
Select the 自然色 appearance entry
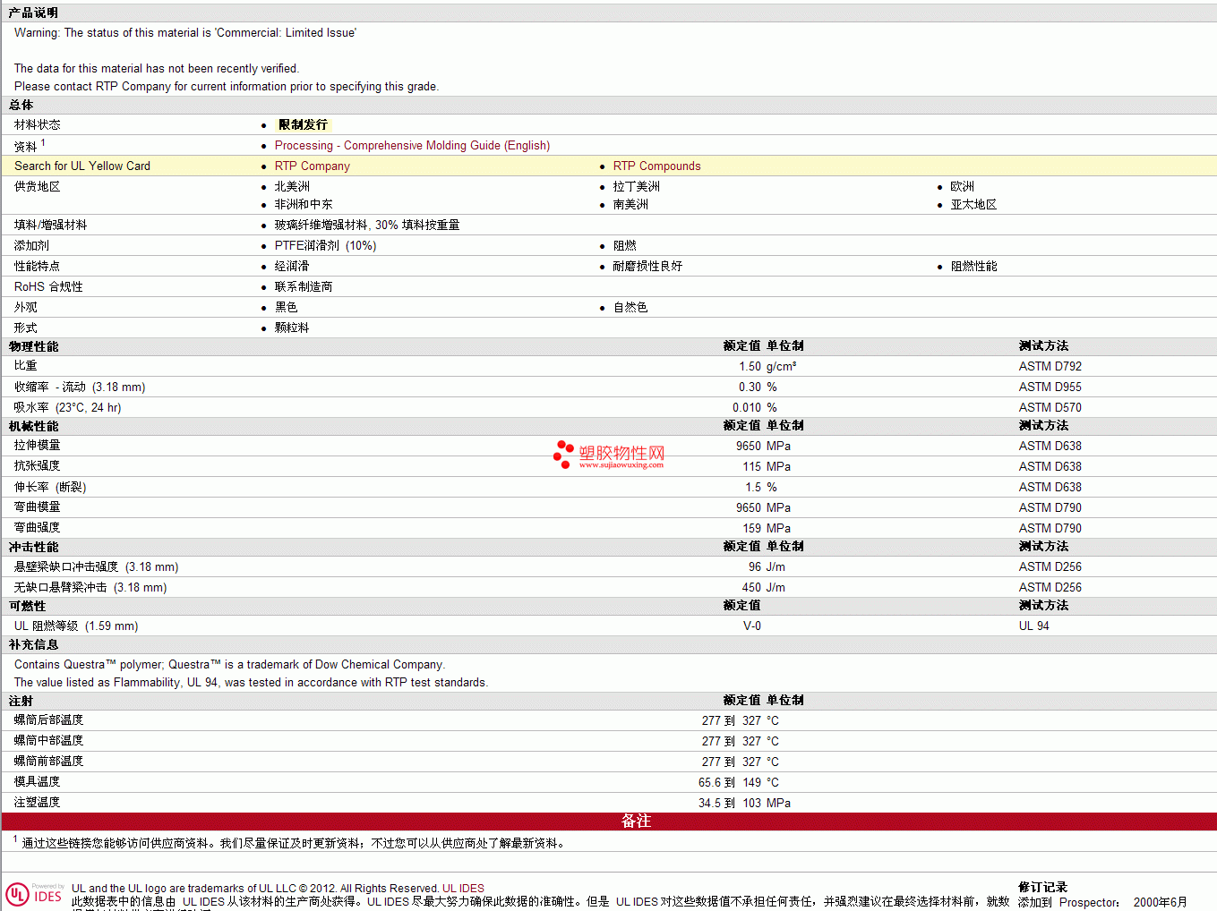coord(630,307)
